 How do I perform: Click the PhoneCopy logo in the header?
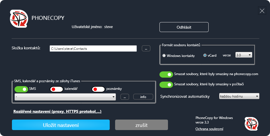coord(19,19)
